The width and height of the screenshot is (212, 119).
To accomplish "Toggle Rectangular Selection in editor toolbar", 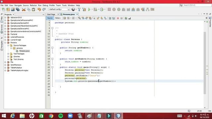I will tap(93, 18).
